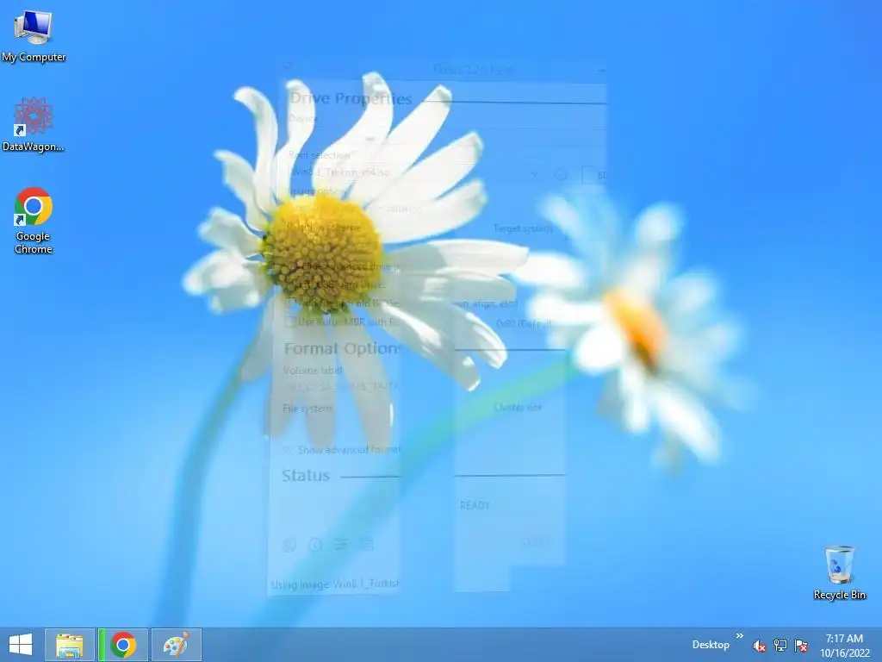Viewport: 882px width, 662px height.
Task: Select the DataWagon desktop shortcut
Action: (x=34, y=124)
